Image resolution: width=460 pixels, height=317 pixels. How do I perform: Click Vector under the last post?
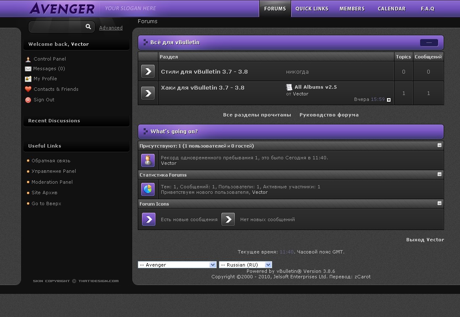(x=301, y=94)
